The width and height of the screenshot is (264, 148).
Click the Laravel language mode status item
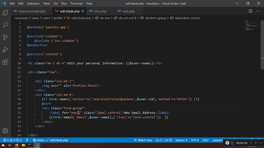[x=217, y=140]
